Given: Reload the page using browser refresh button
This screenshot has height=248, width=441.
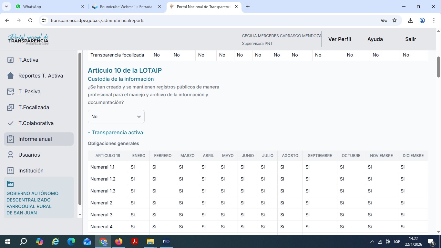Looking at the screenshot, I should [x=30, y=20].
